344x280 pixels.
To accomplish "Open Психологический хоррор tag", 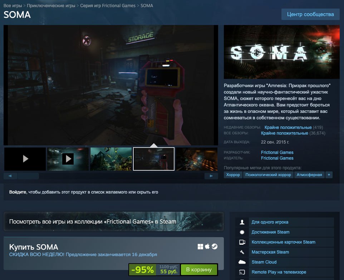I will 269,175.
